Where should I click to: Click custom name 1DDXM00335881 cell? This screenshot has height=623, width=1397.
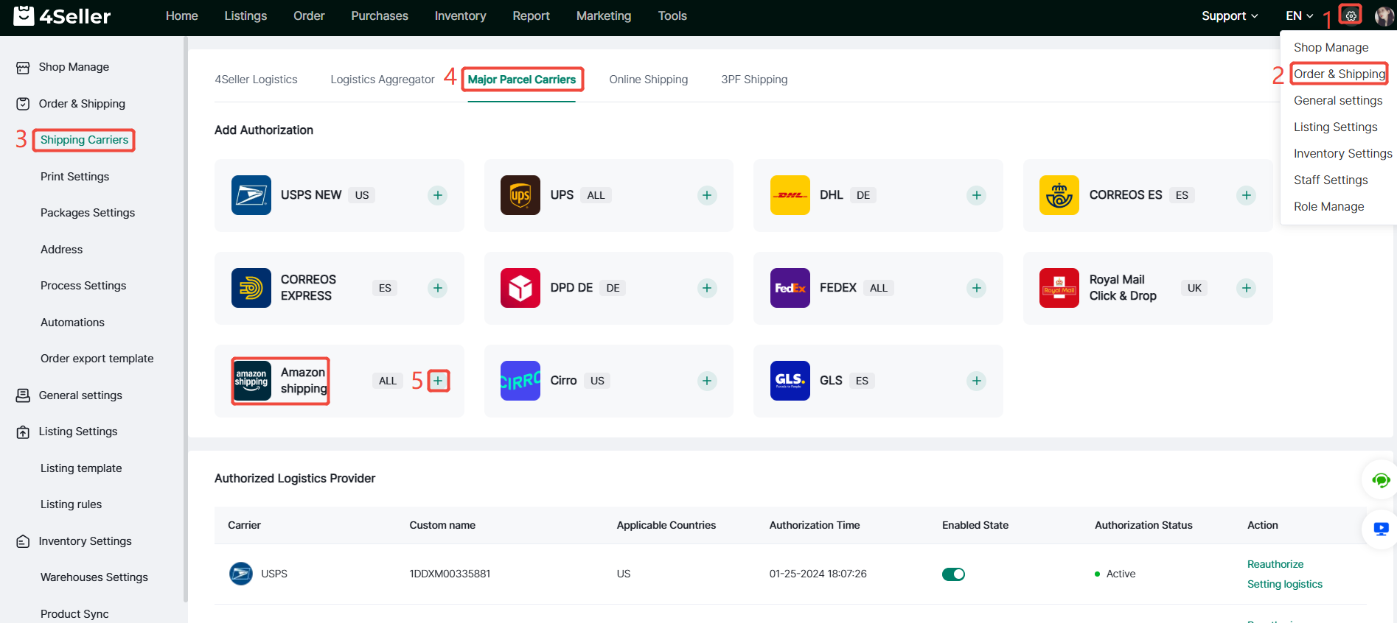coord(450,574)
